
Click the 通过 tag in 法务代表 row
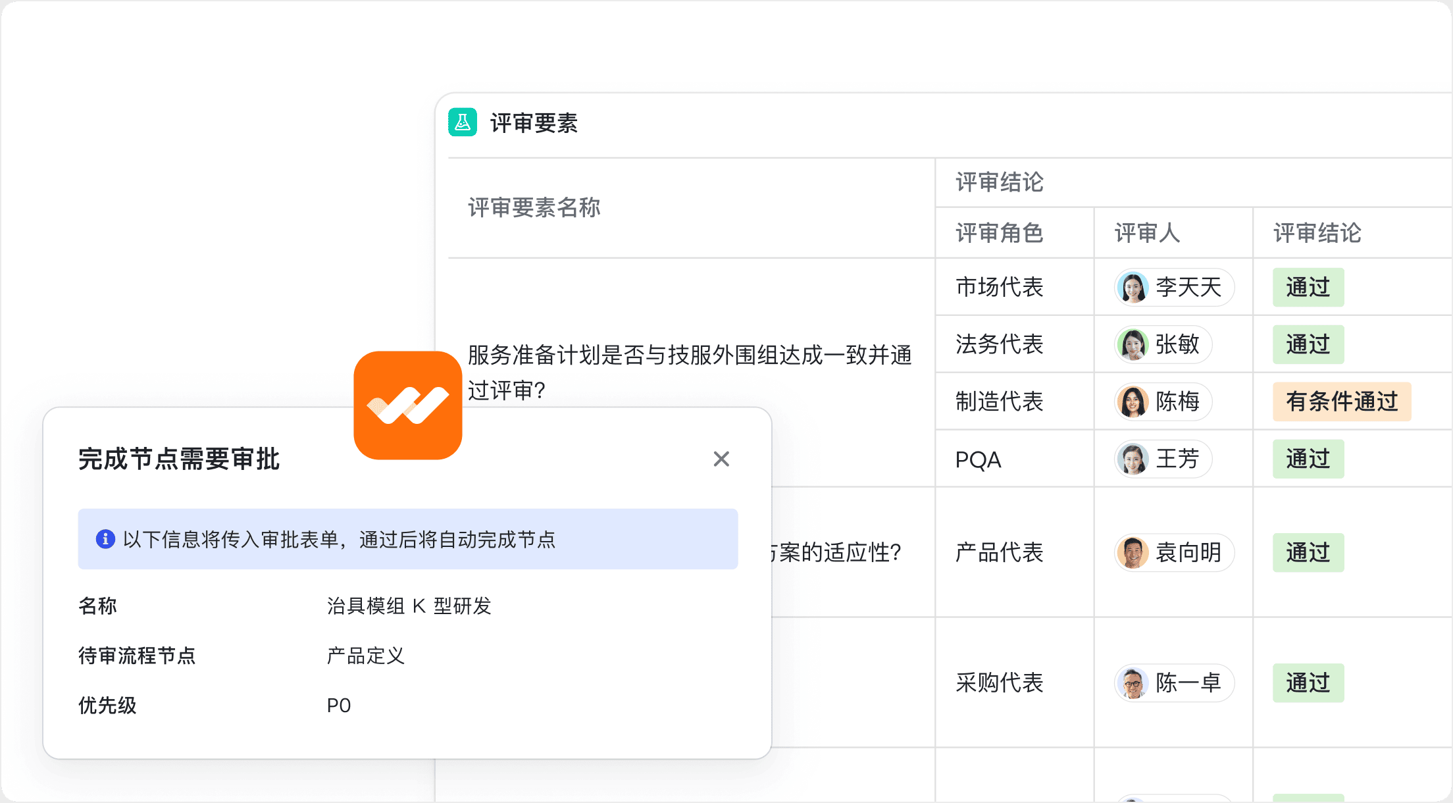click(1308, 344)
